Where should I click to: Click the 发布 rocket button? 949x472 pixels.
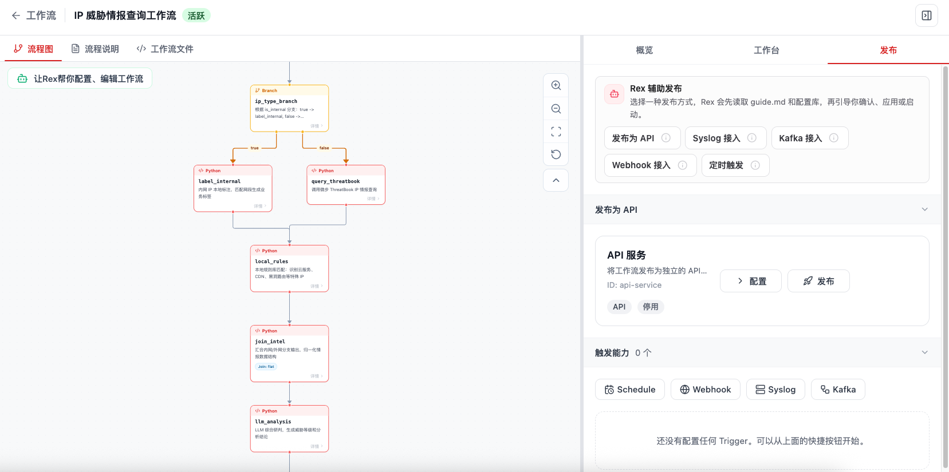[x=818, y=281]
